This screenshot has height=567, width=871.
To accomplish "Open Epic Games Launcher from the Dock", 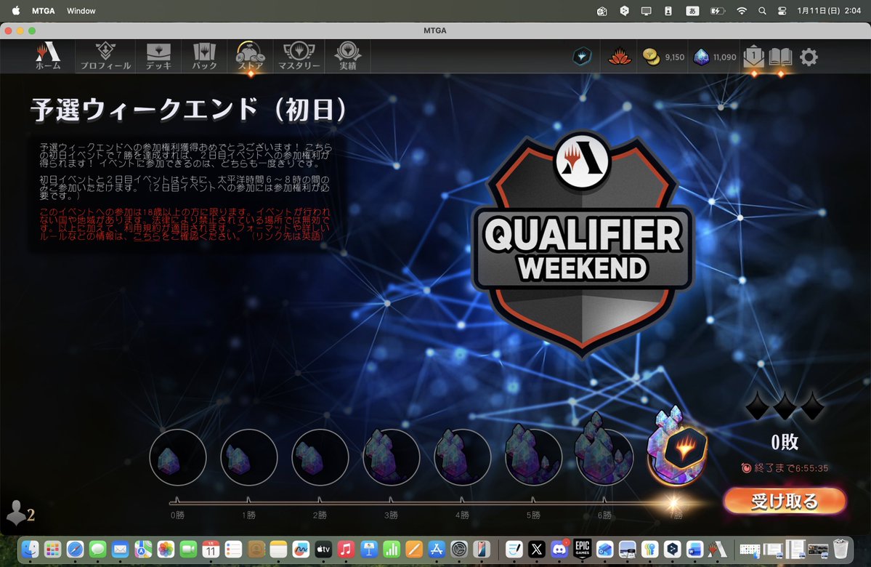I will pos(582,550).
